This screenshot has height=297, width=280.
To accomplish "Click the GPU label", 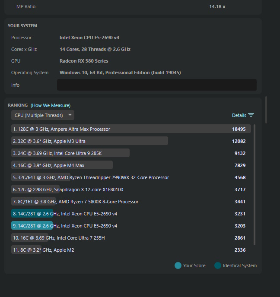I will 16,61.
